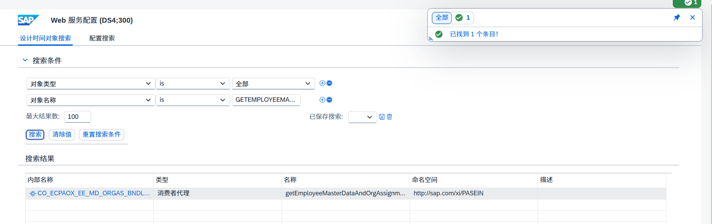Delete the saved search with the trash icon
The image size is (712, 224).
(389, 117)
